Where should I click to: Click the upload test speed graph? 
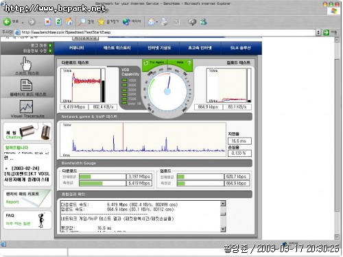click(226, 85)
